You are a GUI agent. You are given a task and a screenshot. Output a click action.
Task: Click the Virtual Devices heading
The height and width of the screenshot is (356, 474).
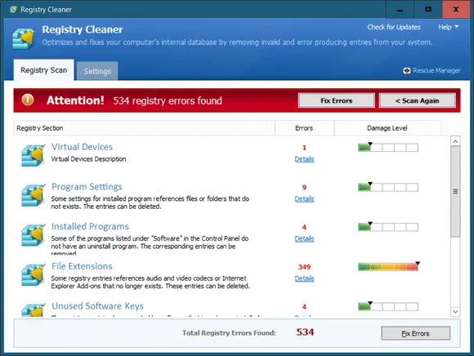click(x=82, y=147)
